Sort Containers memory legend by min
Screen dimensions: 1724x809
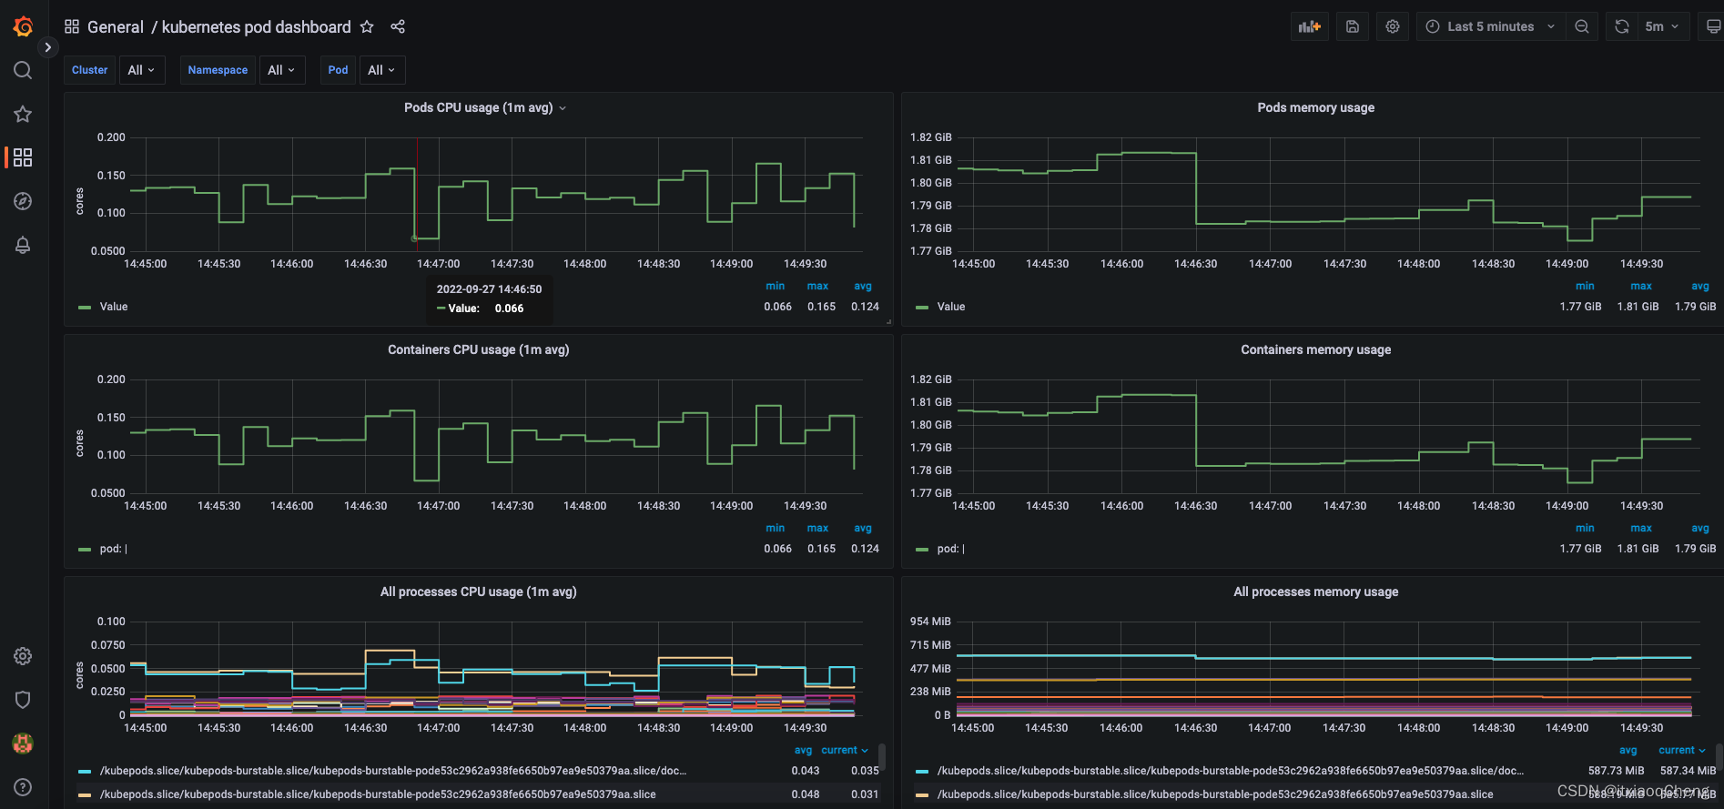point(1585,528)
